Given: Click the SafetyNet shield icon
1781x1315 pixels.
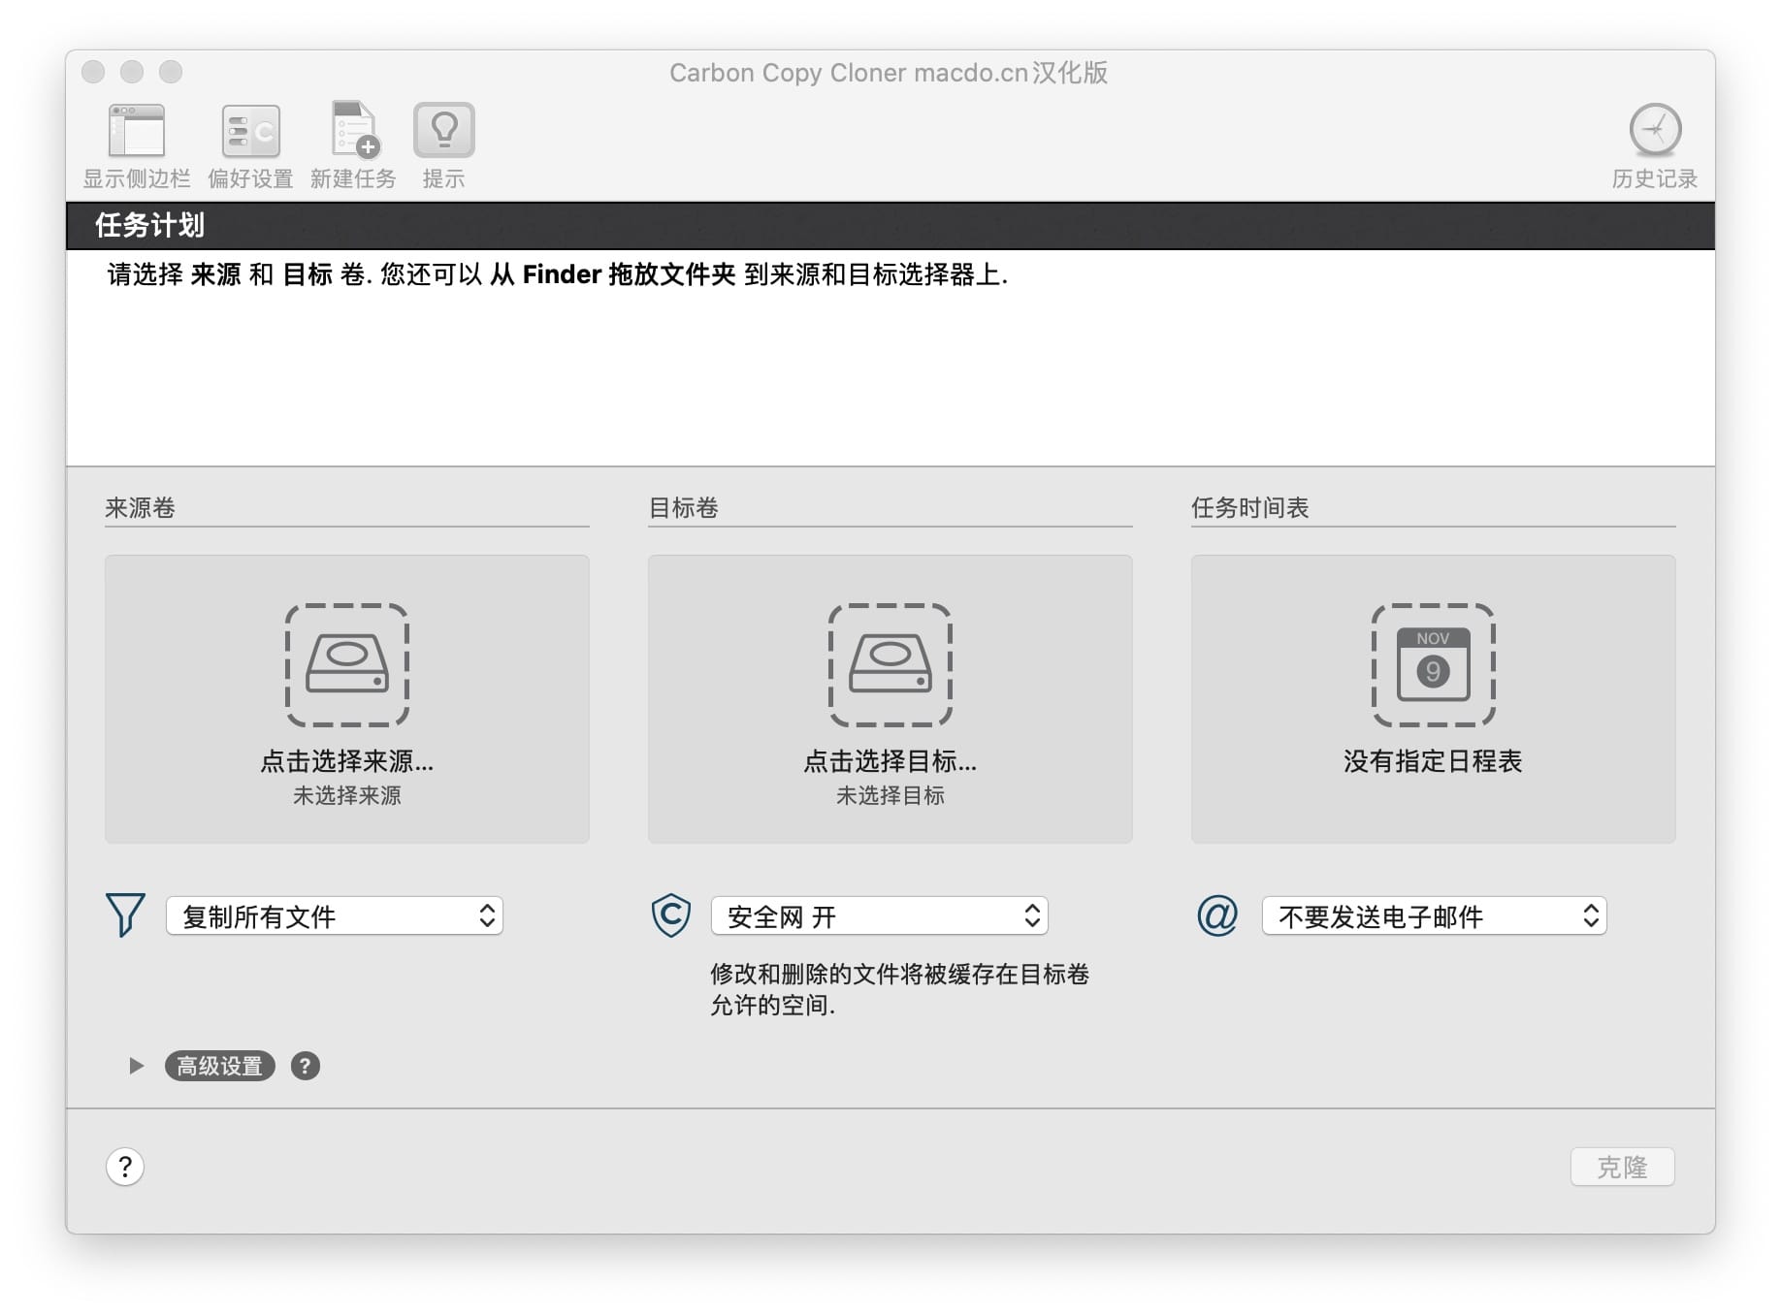Looking at the screenshot, I should coord(669,914).
